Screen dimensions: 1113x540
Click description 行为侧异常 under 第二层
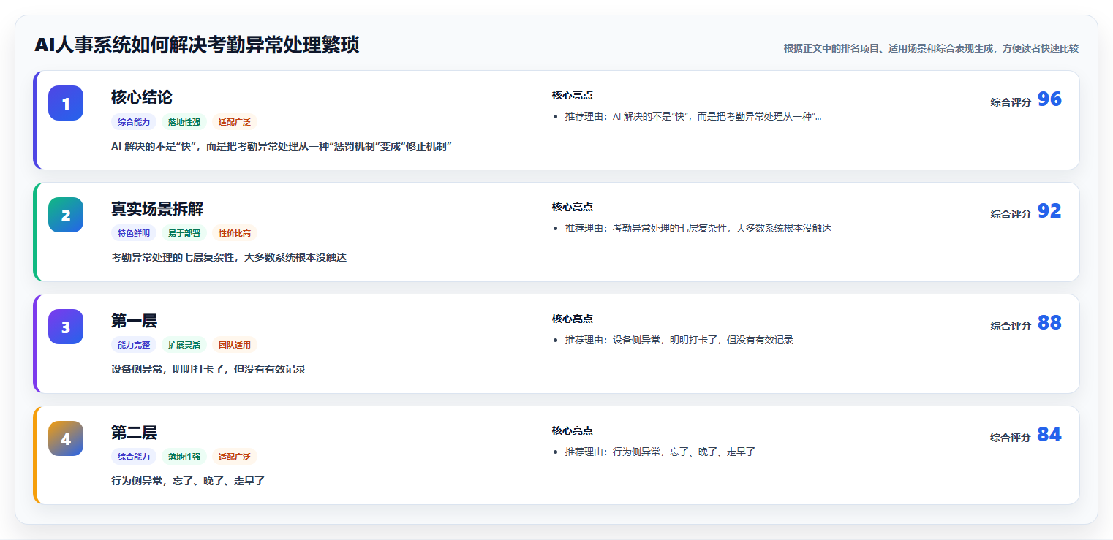point(188,481)
